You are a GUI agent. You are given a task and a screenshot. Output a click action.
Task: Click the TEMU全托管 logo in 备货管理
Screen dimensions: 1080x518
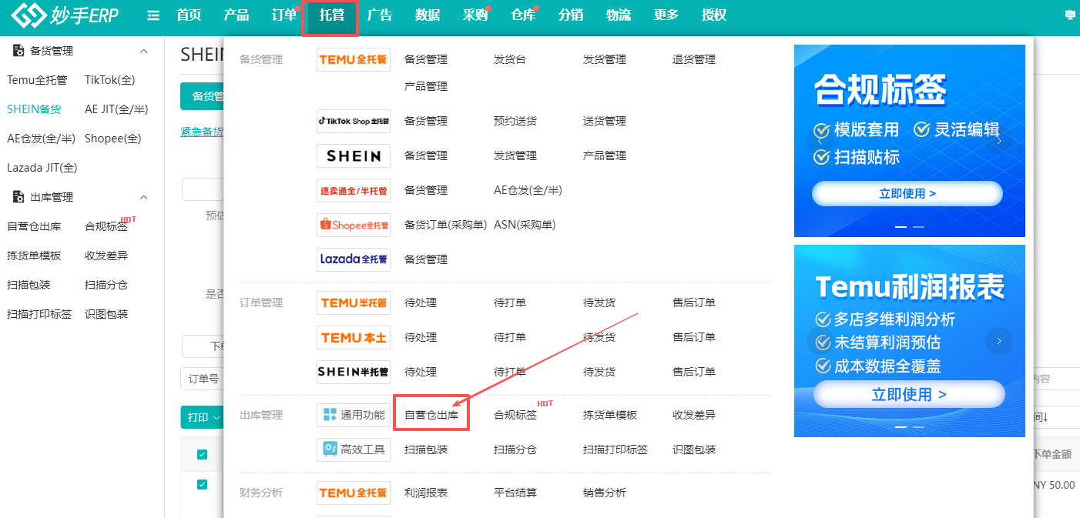pyautogui.click(x=354, y=59)
